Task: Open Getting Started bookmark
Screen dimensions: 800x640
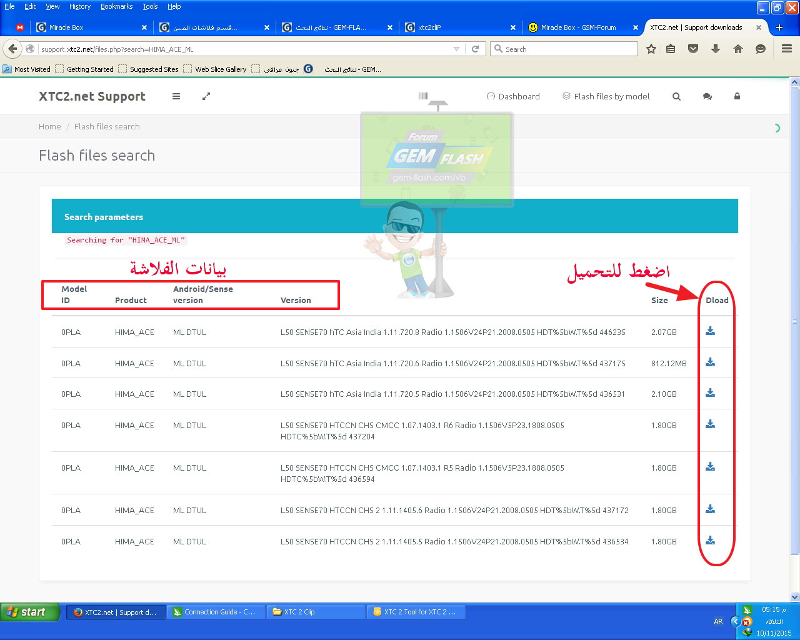Action: click(x=84, y=69)
